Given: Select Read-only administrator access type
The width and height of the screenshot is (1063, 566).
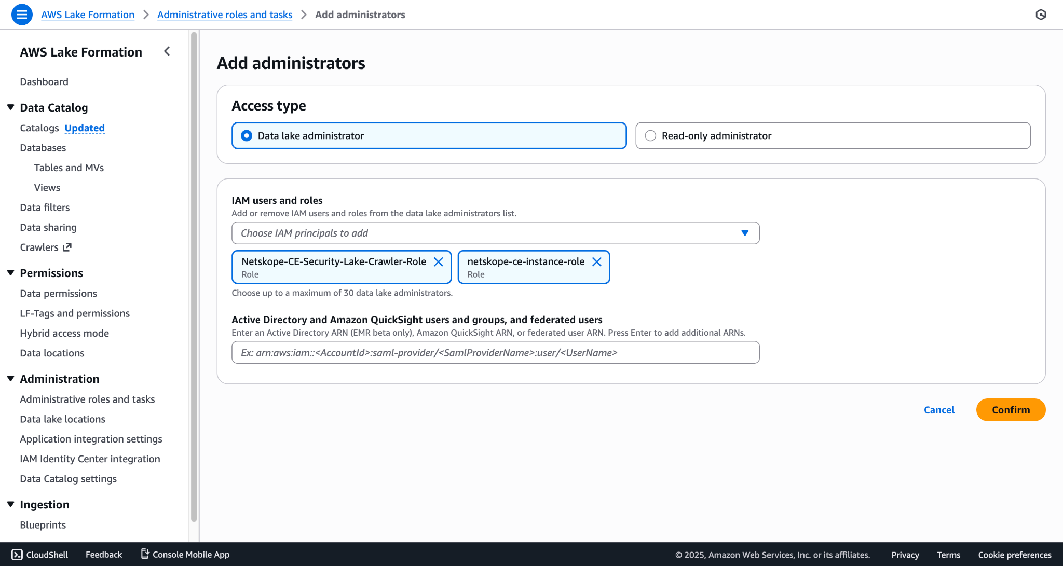Looking at the screenshot, I should [x=833, y=136].
